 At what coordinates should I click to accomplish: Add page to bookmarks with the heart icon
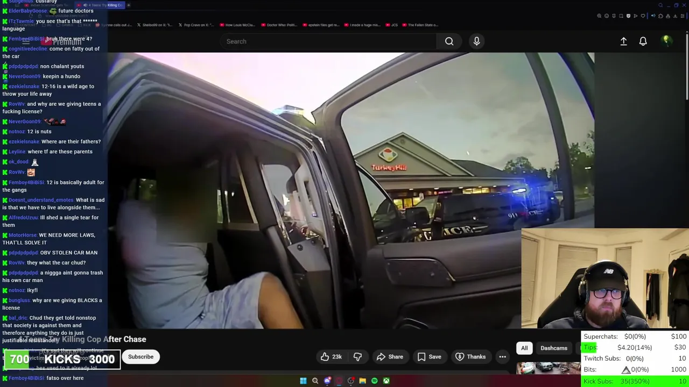point(643,16)
